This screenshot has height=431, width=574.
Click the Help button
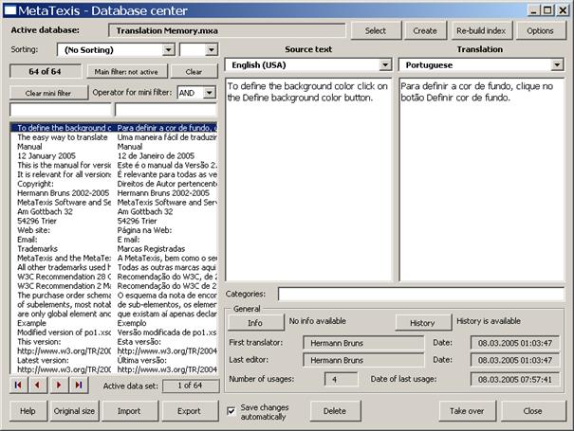[x=28, y=411]
